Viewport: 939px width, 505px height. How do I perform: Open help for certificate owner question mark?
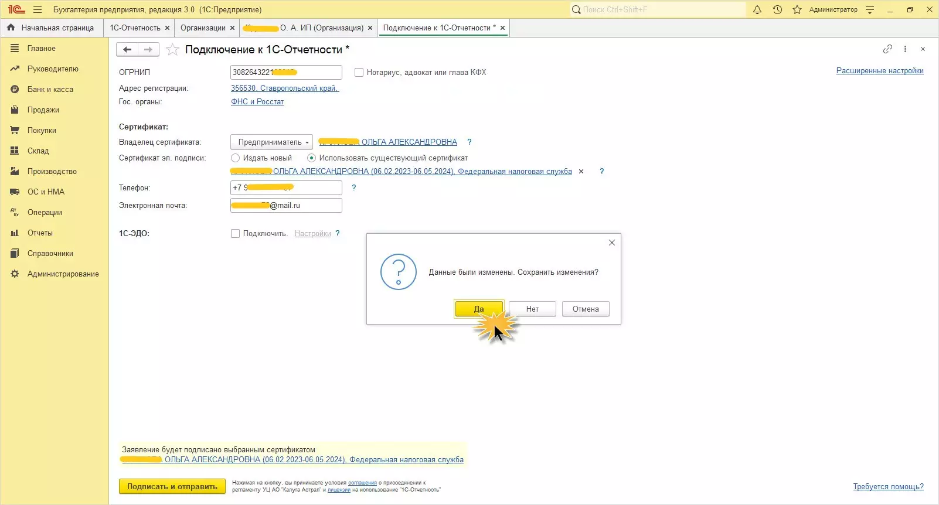[x=469, y=142]
